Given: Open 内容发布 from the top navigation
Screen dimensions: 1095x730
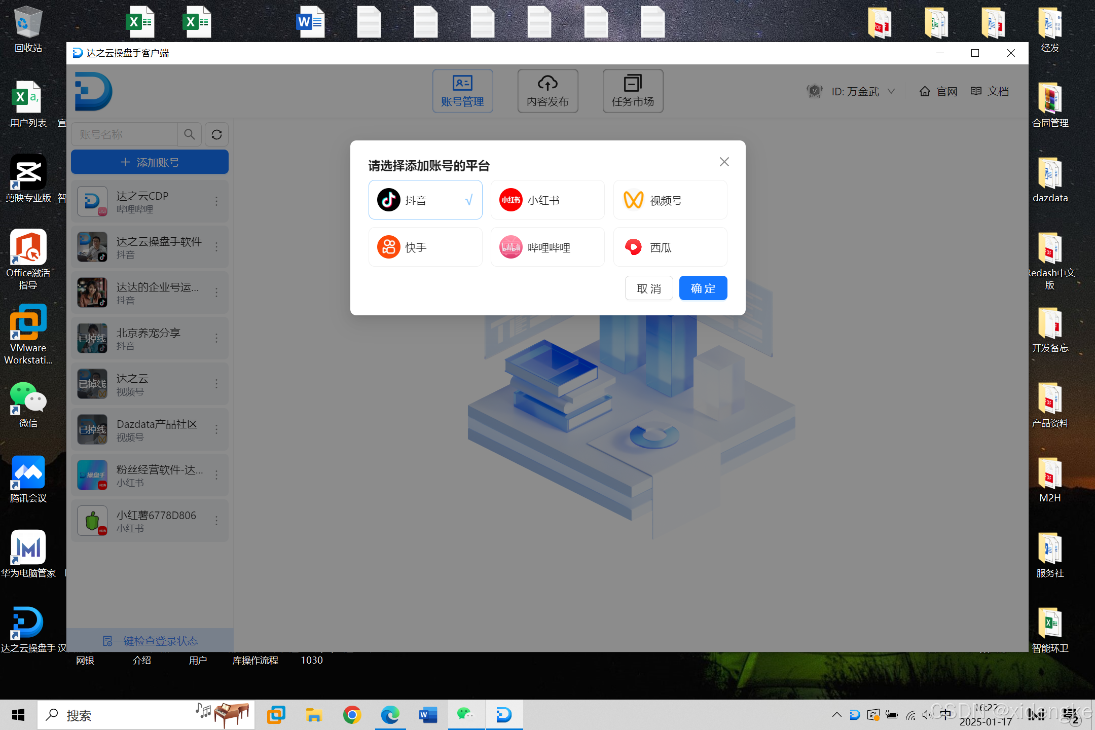Looking at the screenshot, I should [547, 91].
